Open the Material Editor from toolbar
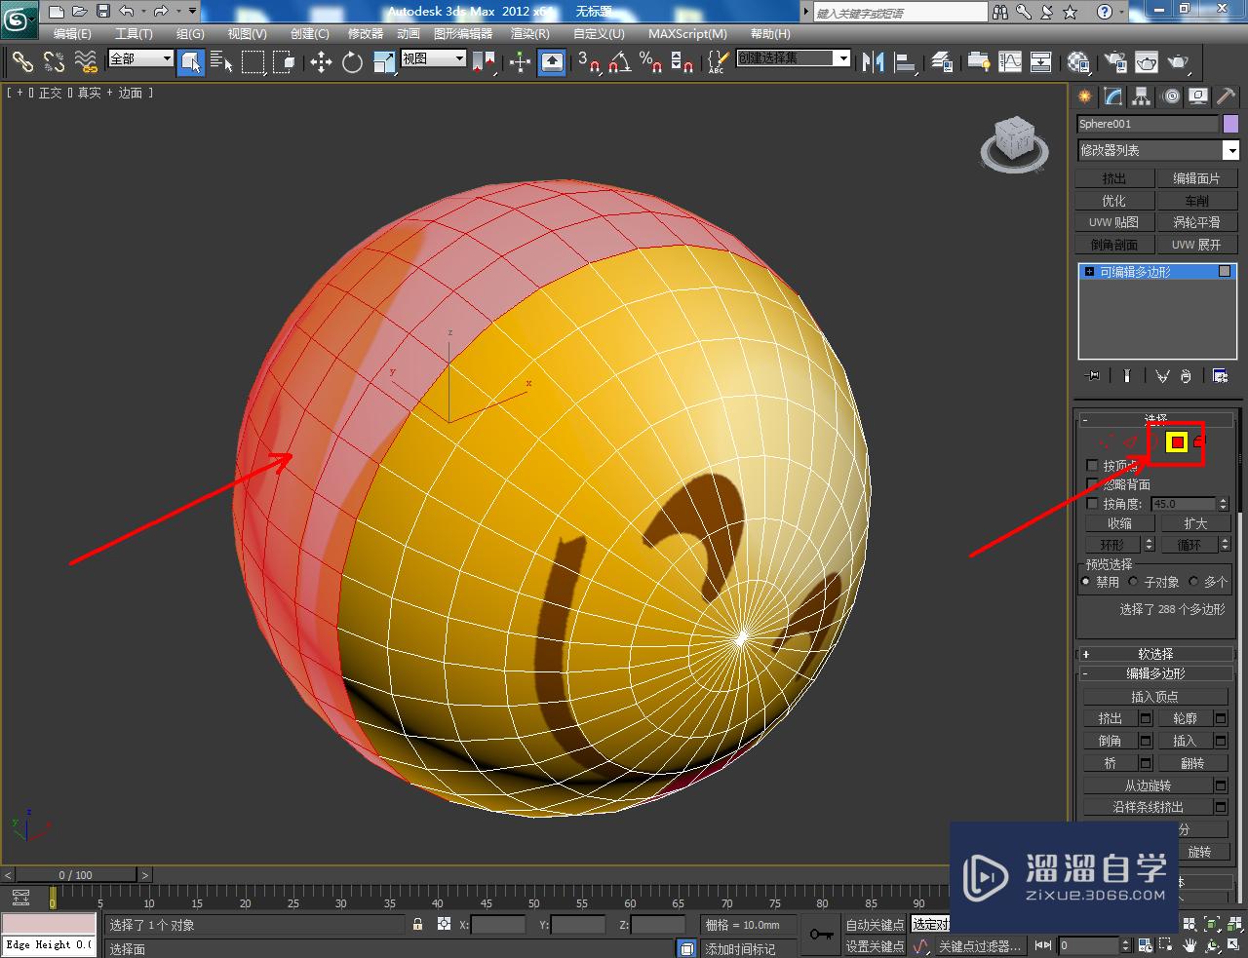 pos(1077,62)
